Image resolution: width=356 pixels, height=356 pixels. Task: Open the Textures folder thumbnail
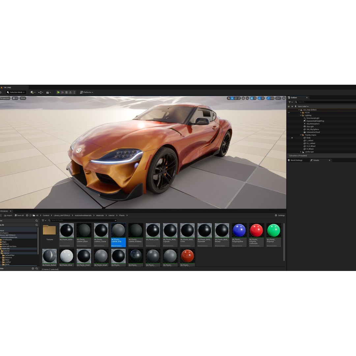(49, 230)
